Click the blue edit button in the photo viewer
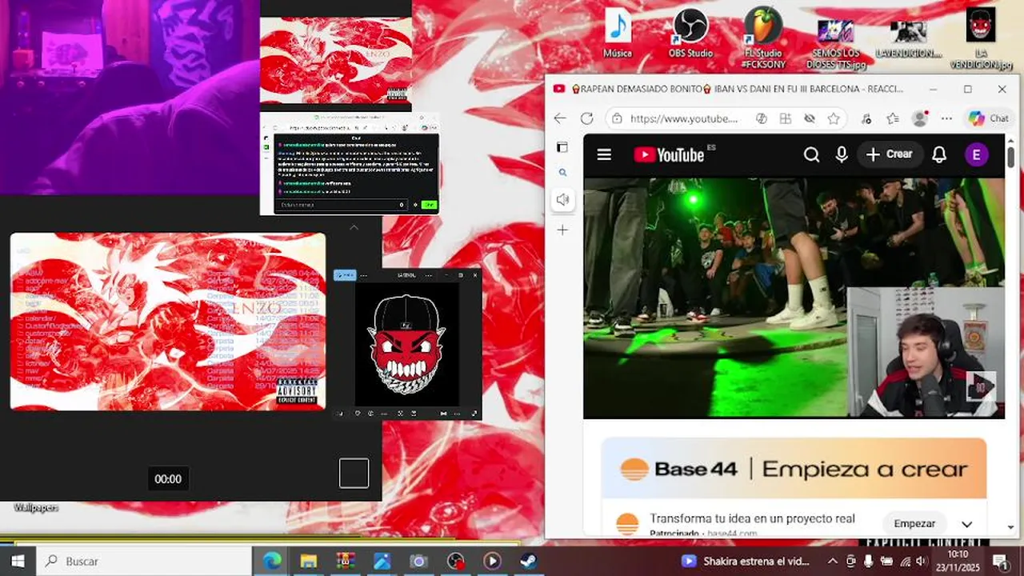The height and width of the screenshot is (576, 1024). [x=345, y=275]
